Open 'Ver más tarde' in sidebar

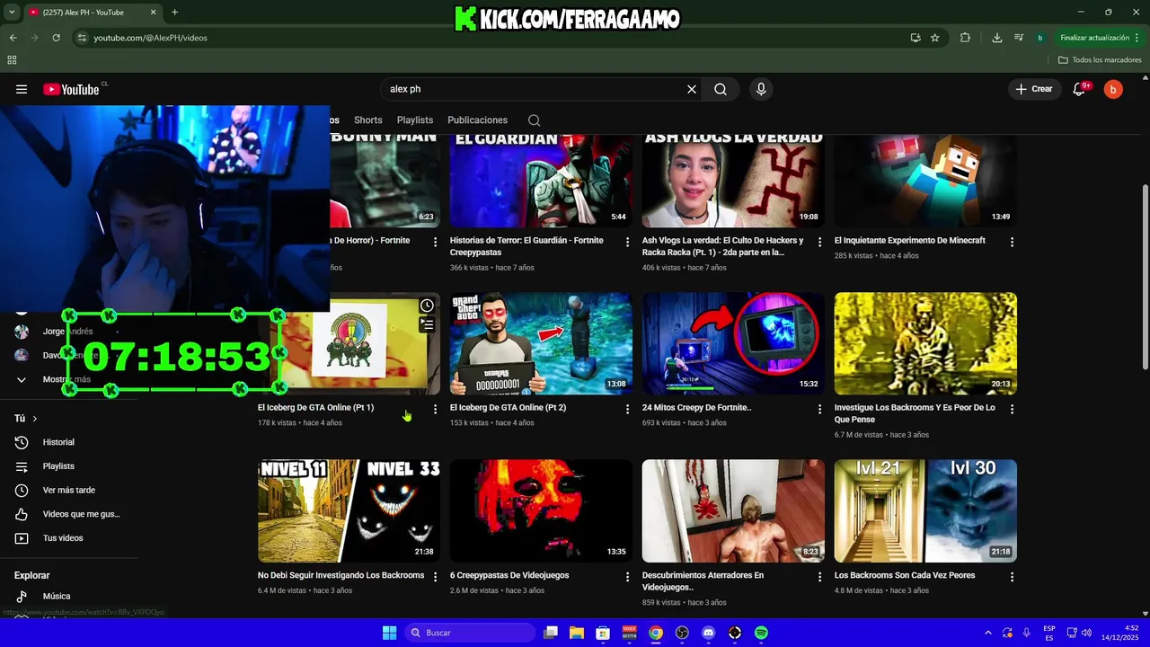tap(69, 491)
